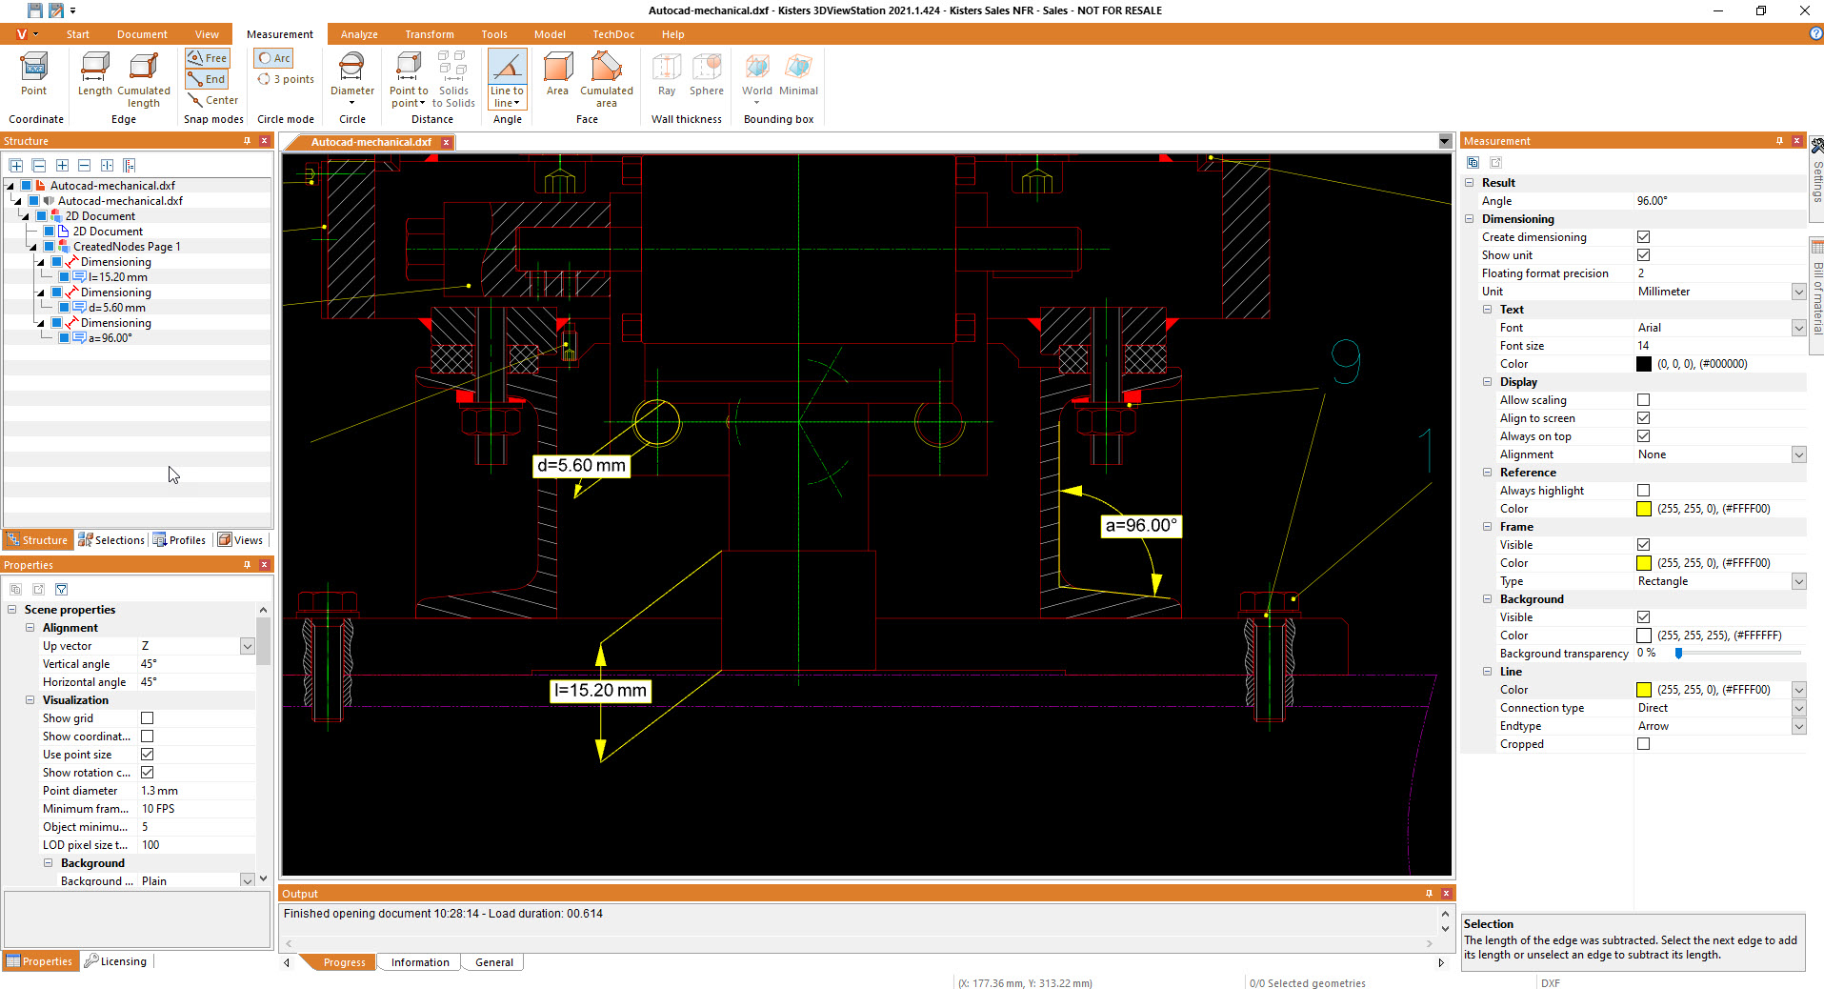Open the Frame Type Rectangle dropdown

[1798, 581]
